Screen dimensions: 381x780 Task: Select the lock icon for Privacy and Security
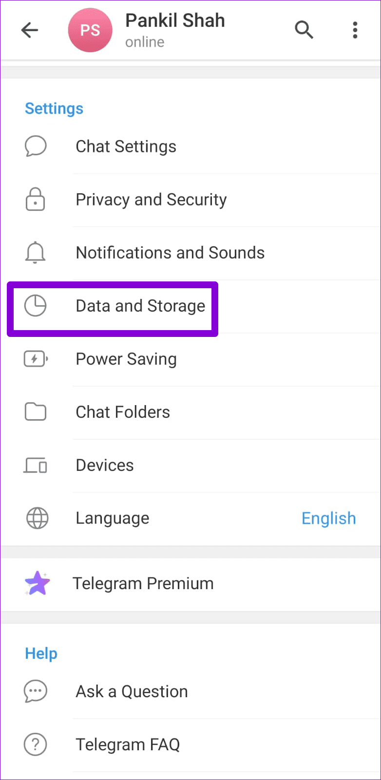click(x=35, y=199)
